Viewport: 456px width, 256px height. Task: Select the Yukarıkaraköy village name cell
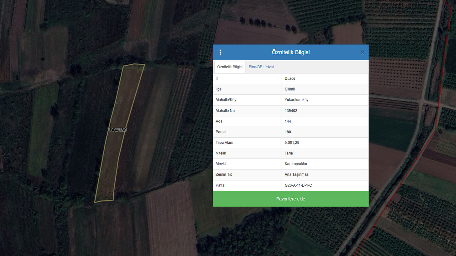(296, 100)
